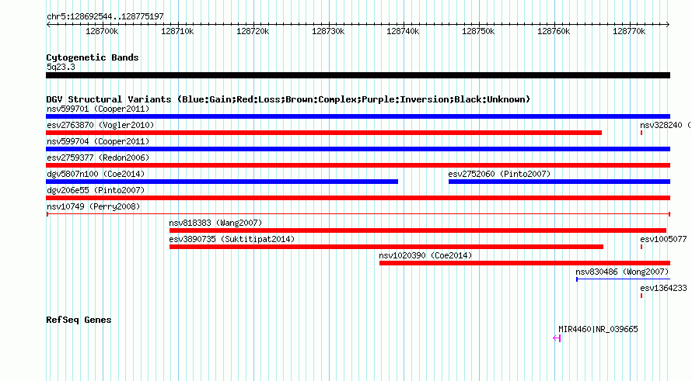Select the nsv830486 (Wong2007) thin blue line
Viewport: 692px width, 381px height.
(623, 279)
